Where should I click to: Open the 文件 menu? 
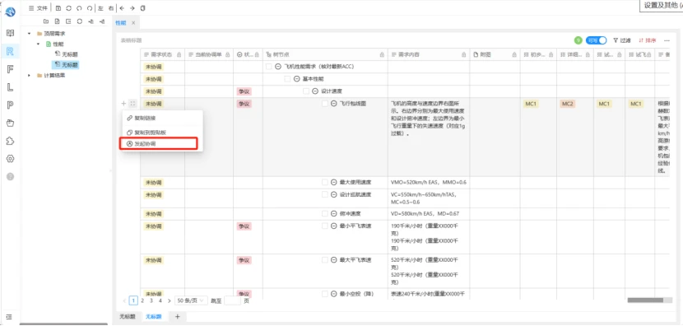pos(38,8)
